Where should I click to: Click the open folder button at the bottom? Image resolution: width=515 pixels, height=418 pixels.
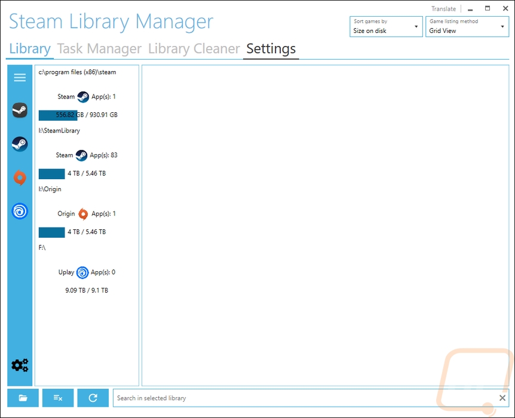pos(23,398)
